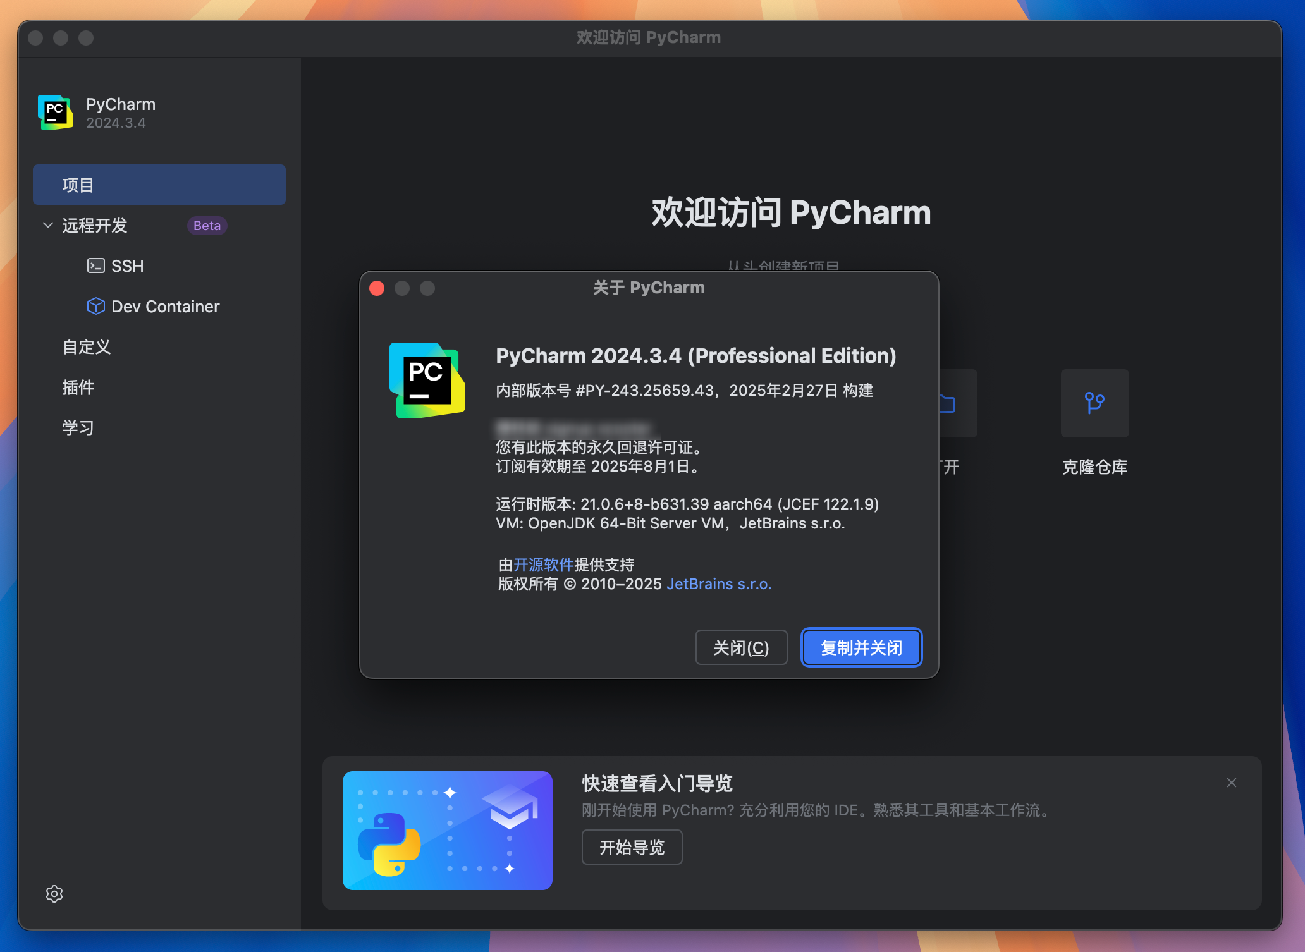Open the 远程开发 sidebar item

[x=95, y=225]
